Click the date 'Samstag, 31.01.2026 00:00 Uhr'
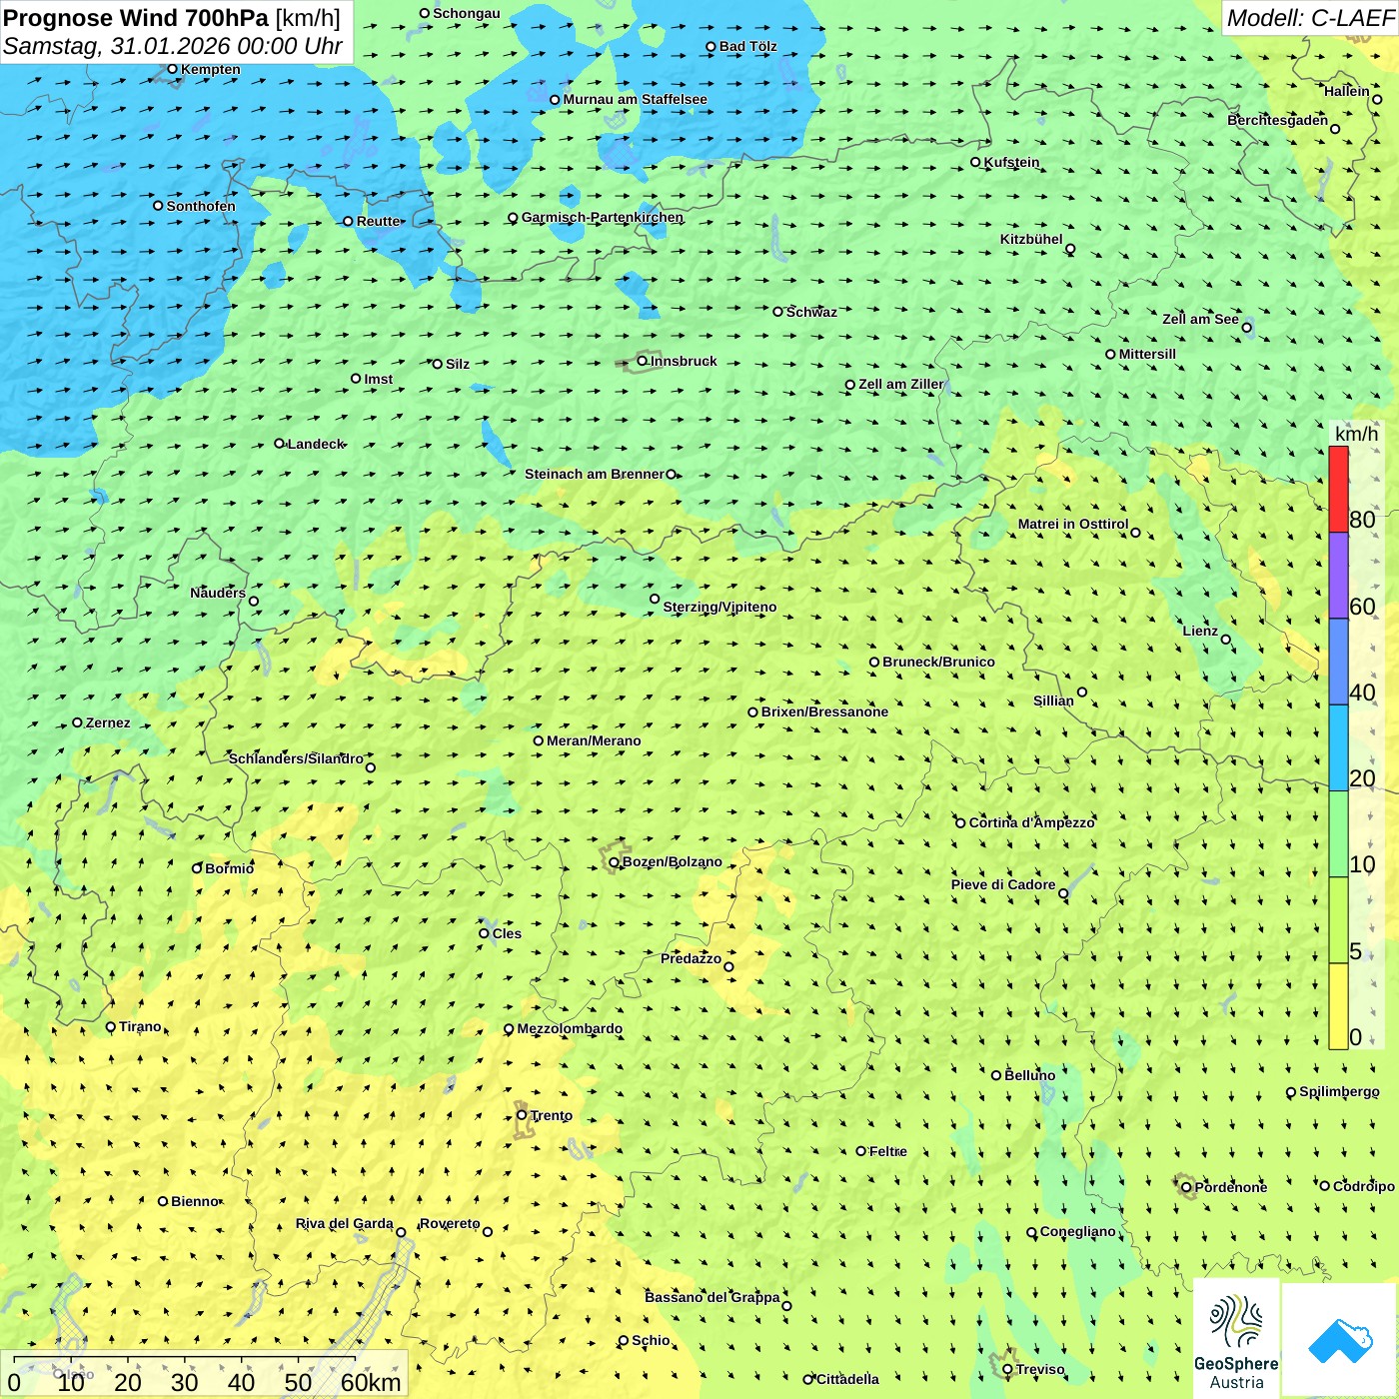 [x=173, y=46]
